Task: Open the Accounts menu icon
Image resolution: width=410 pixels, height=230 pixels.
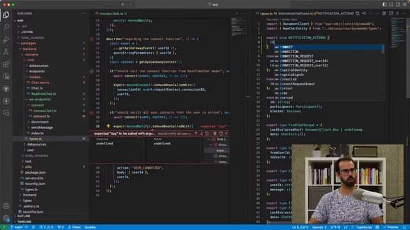Action: pos(6,206)
